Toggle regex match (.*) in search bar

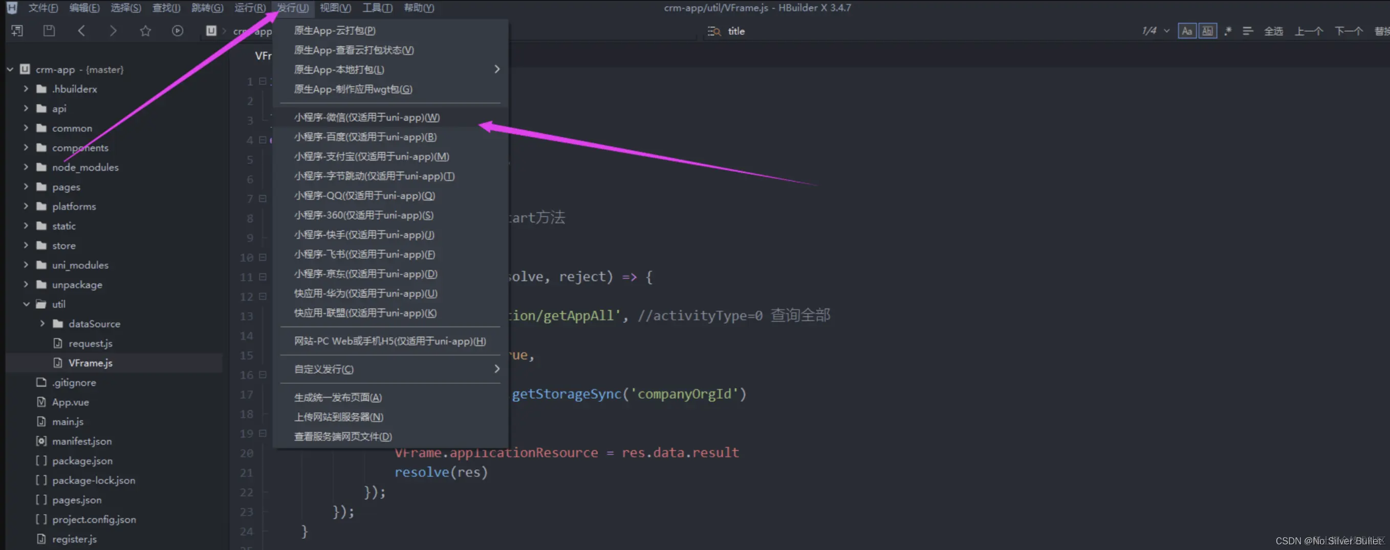(x=1228, y=31)
